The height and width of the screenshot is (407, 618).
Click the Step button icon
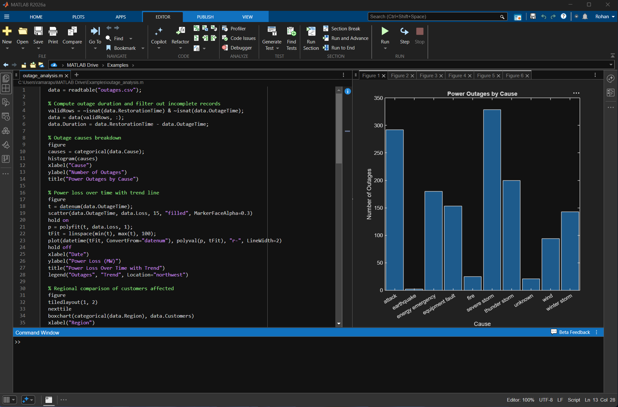pyautogui.click(x=404, y=31)
